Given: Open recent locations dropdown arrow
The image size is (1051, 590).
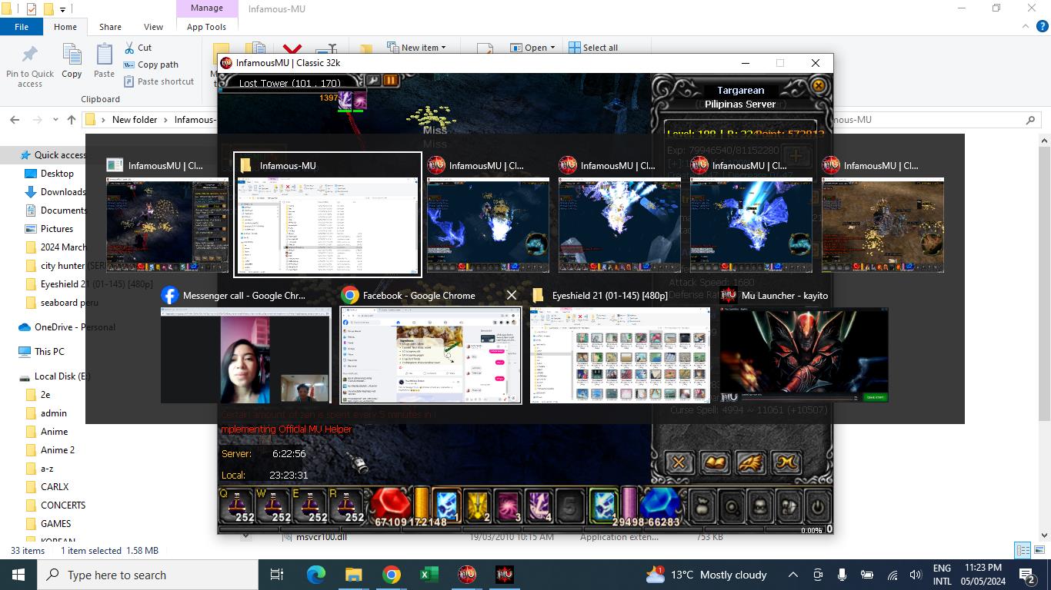Looking at the screenshot, I should pyautogui.click(x=55, y=120).
